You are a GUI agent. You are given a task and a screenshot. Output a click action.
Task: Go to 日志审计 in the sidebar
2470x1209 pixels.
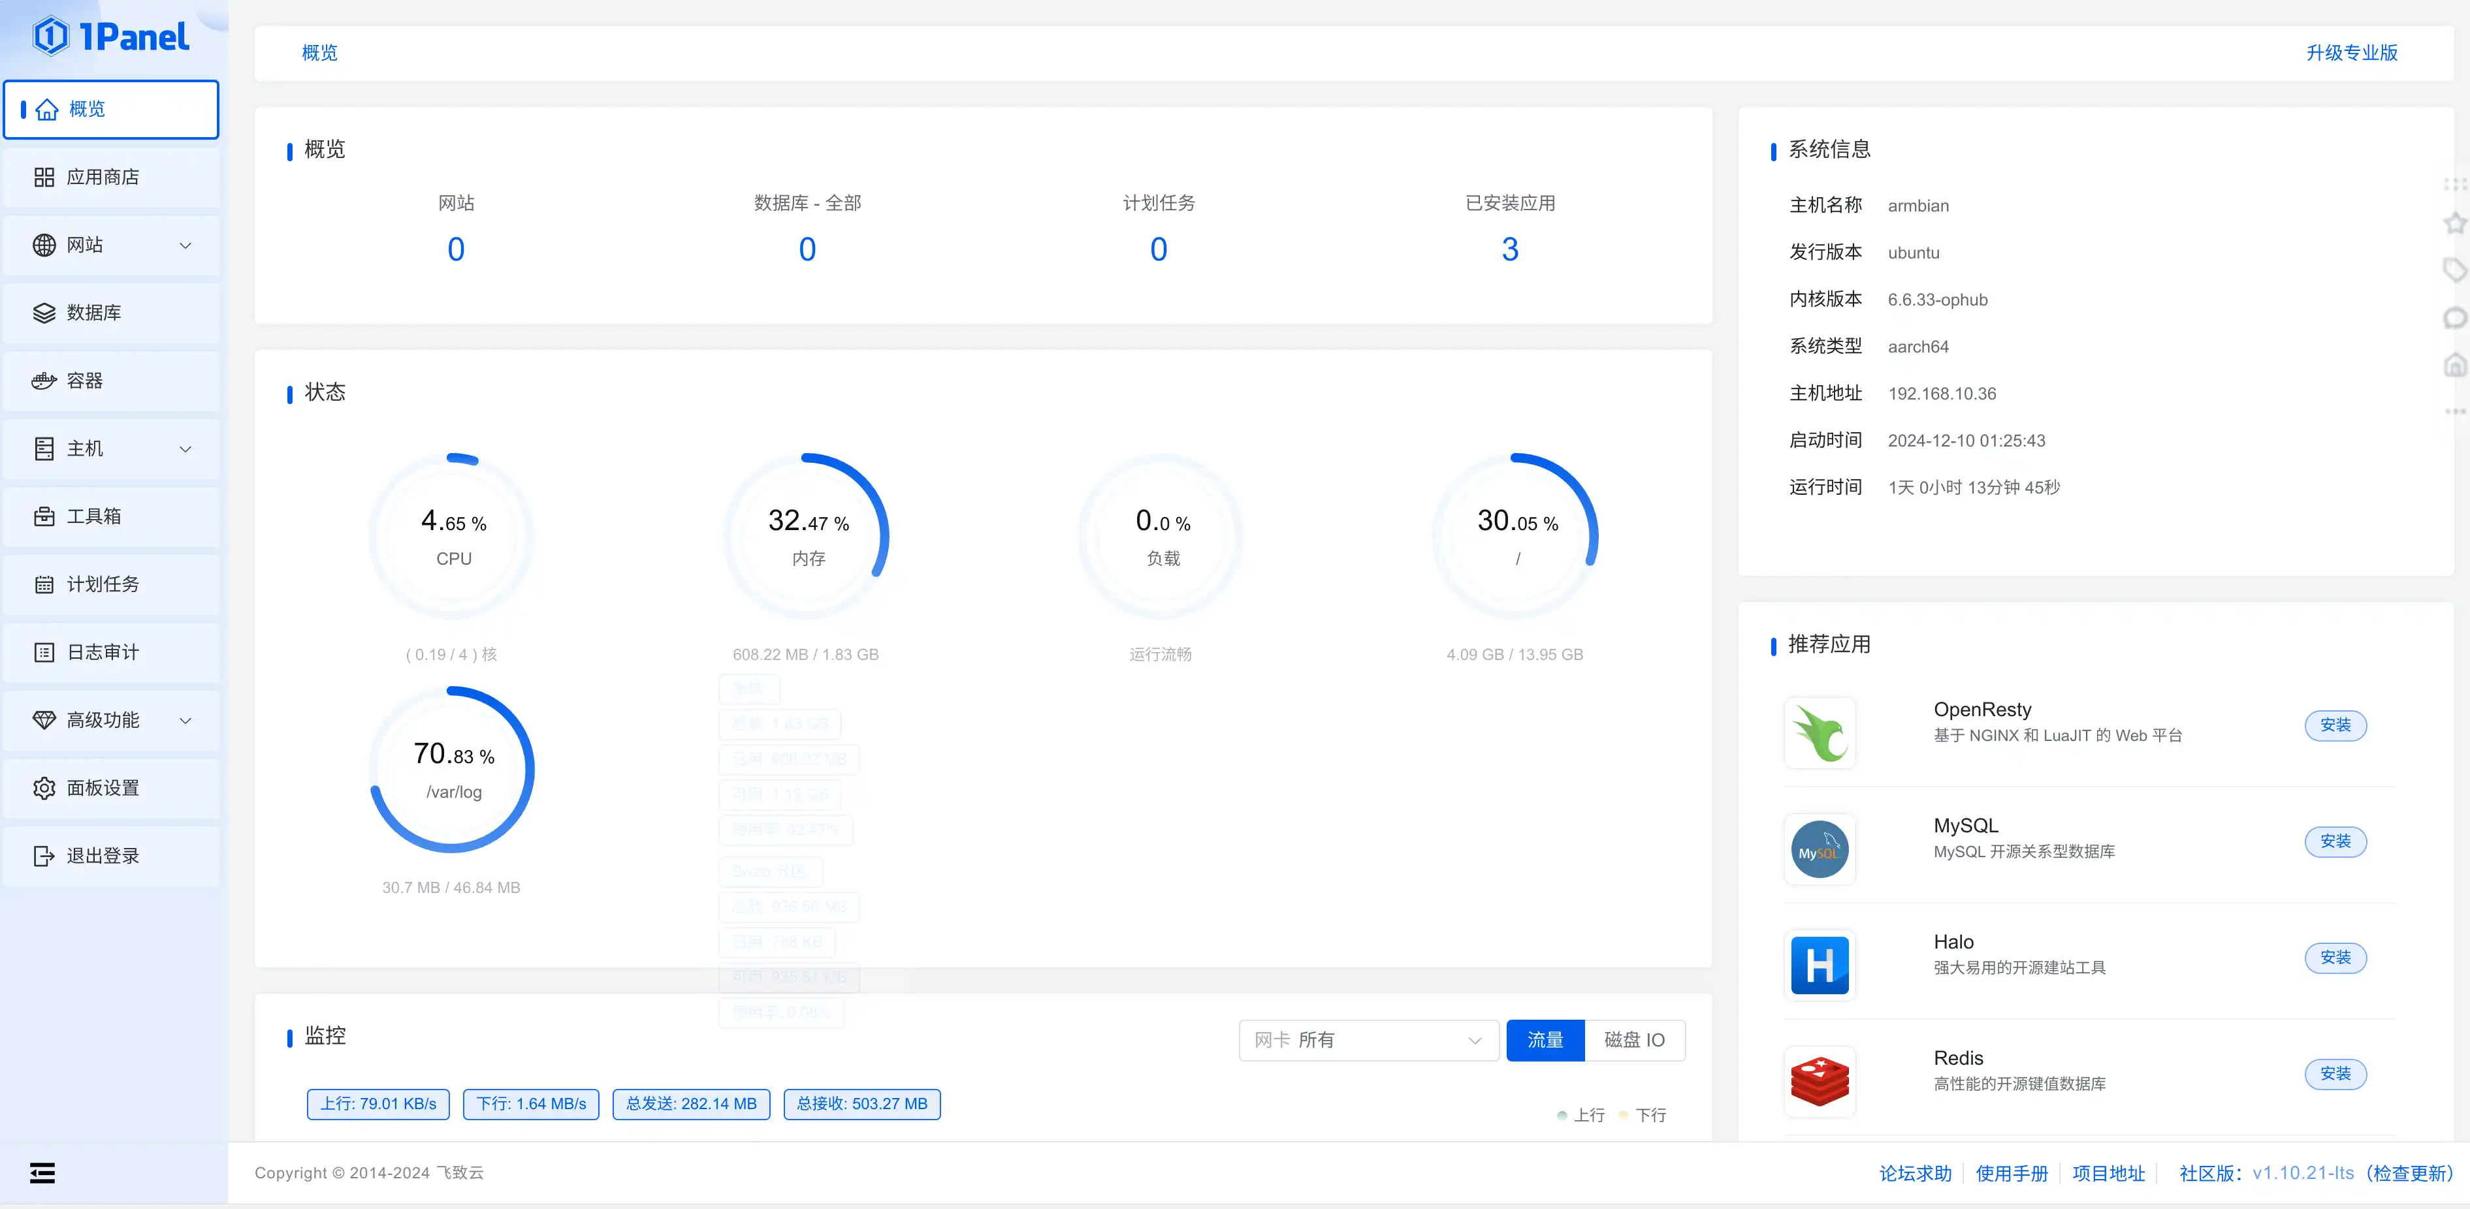point(103,652)
